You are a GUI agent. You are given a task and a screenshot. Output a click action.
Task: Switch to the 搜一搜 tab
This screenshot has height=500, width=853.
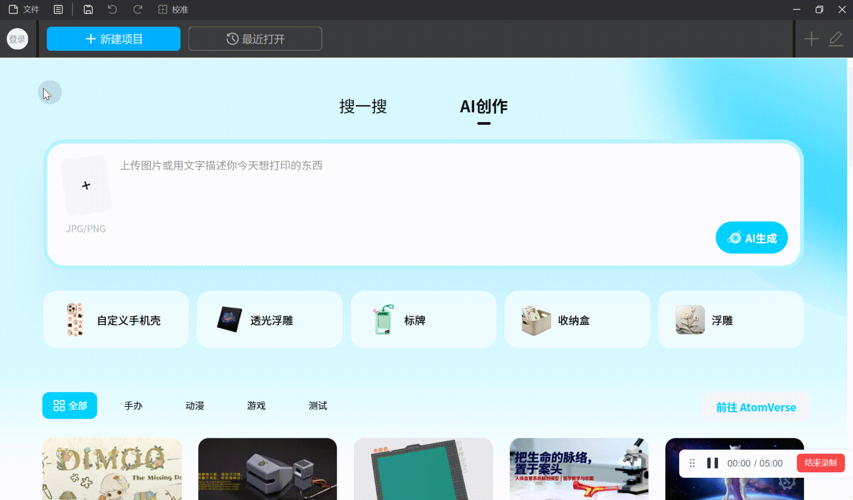[363, 106]
